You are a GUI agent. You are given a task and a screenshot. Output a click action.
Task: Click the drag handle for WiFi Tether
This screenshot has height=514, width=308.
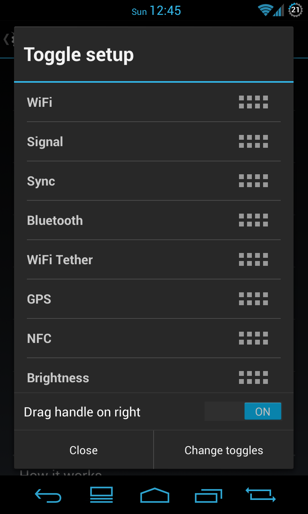coord(253,259)
